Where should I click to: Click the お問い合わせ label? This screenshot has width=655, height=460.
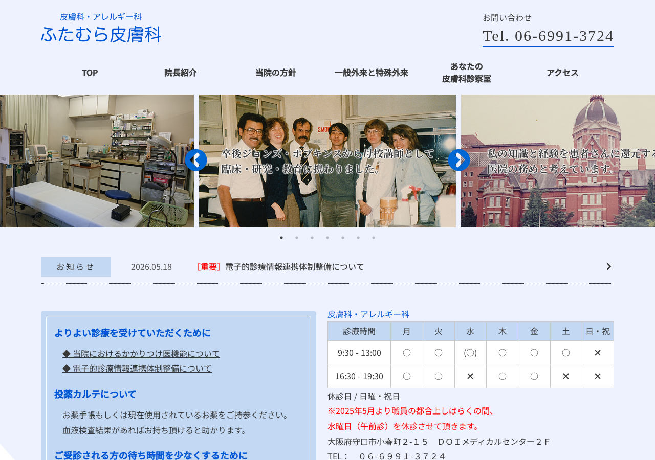507,17
